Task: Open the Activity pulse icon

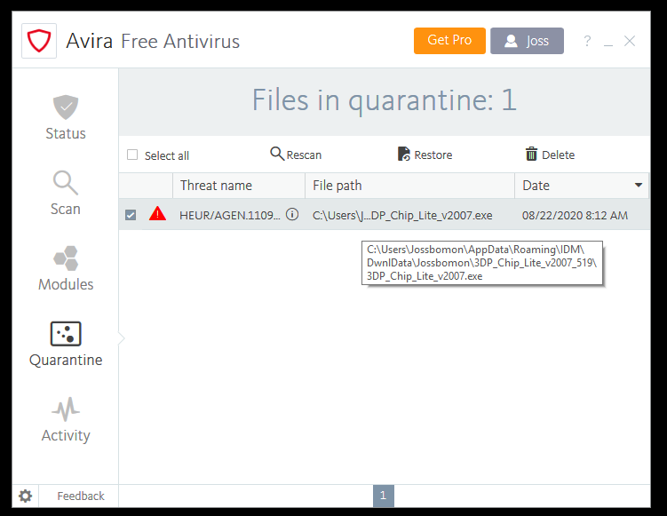Action: coord(66,409)
